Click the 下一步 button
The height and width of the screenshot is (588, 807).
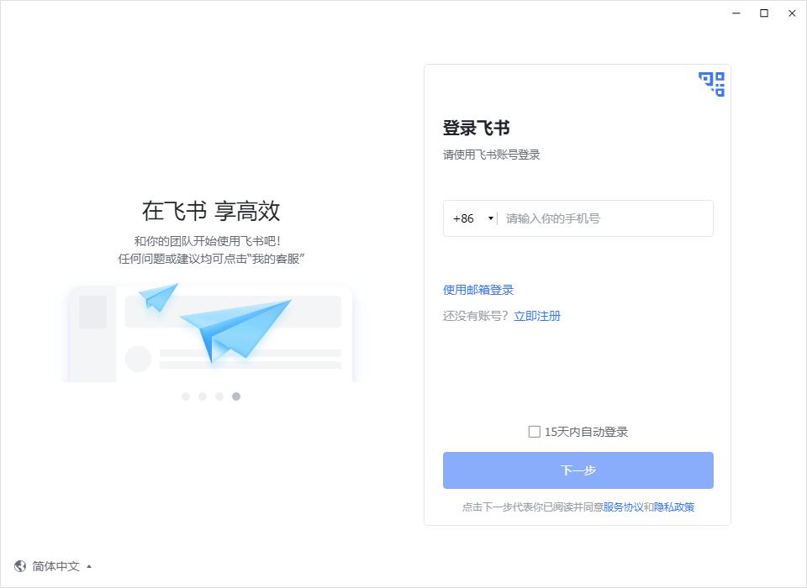(x=578, y=470)
